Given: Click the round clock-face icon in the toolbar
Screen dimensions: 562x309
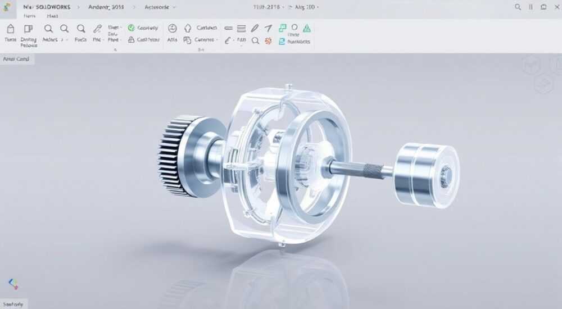Looking at the screenshot, I should (x=173, y=28).
